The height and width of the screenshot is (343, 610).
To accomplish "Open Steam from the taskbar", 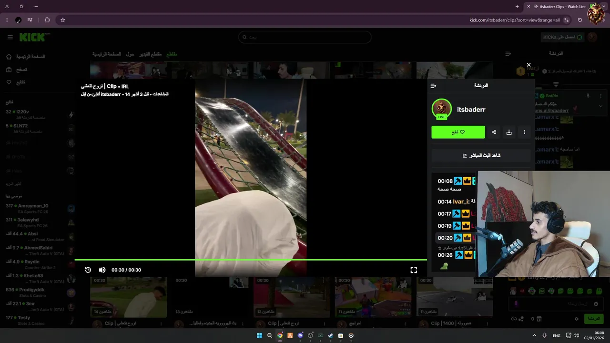I will click(x=330, y=335).
